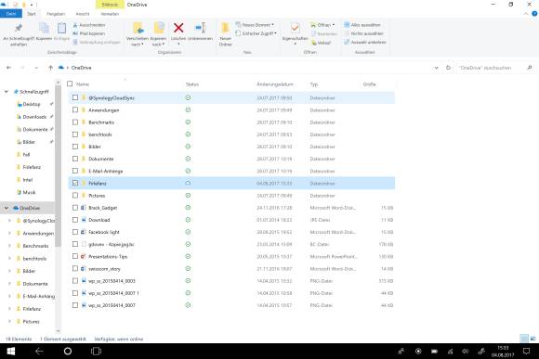Screen dimensions: 539x359
Task: Click the up-one-level arrow
Action: 50,68
